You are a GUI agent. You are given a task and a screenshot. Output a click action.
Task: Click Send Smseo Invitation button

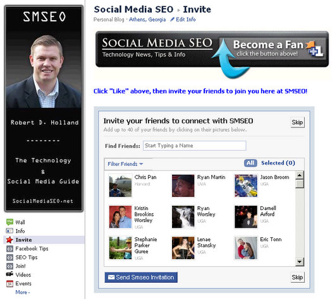point(141,278)
